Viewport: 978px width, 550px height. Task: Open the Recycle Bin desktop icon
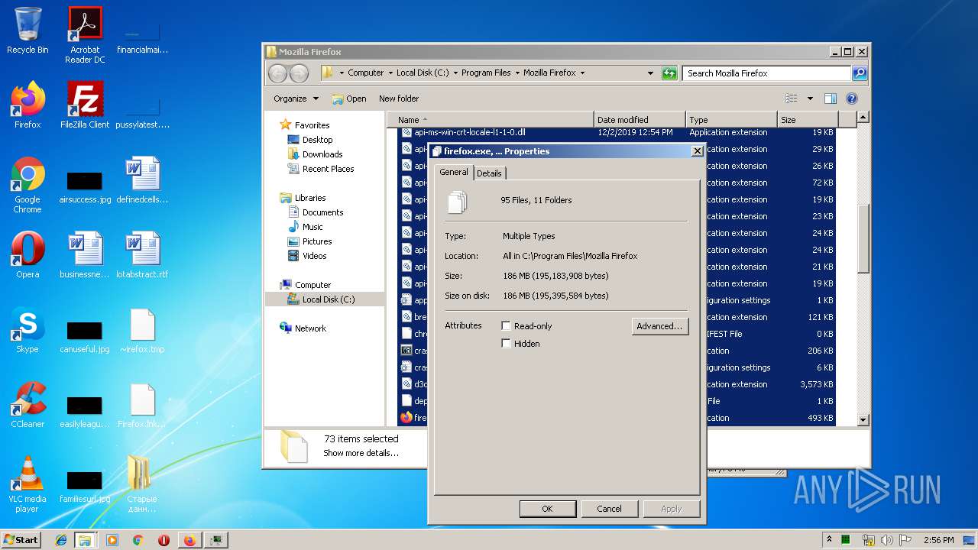28,31
